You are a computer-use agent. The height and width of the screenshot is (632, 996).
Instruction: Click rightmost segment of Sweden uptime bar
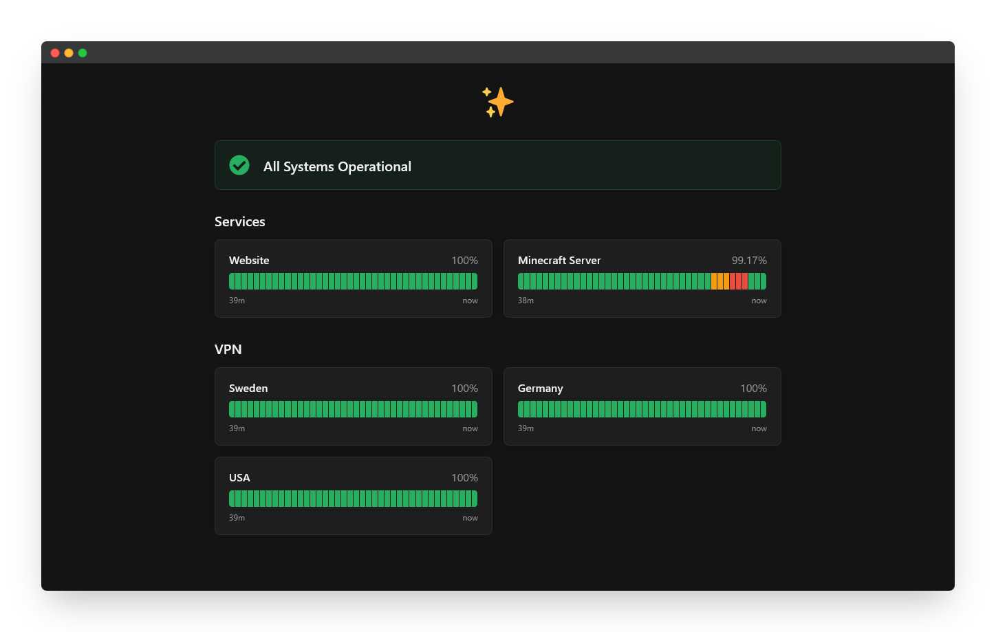pyautogui.click(x=474, y=409)
